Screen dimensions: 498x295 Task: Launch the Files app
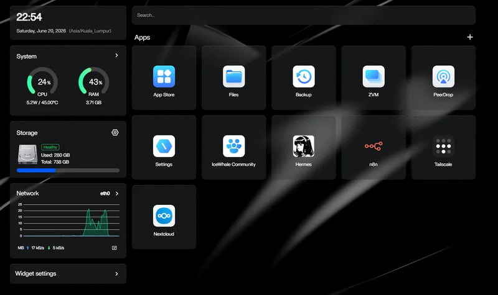click(x=234, y=78)
